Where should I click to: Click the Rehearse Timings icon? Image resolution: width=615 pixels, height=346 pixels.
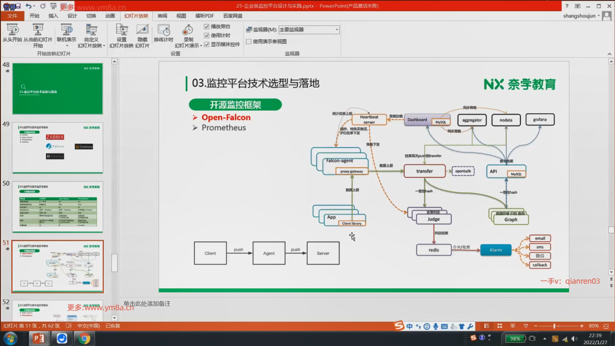(163, 30)
